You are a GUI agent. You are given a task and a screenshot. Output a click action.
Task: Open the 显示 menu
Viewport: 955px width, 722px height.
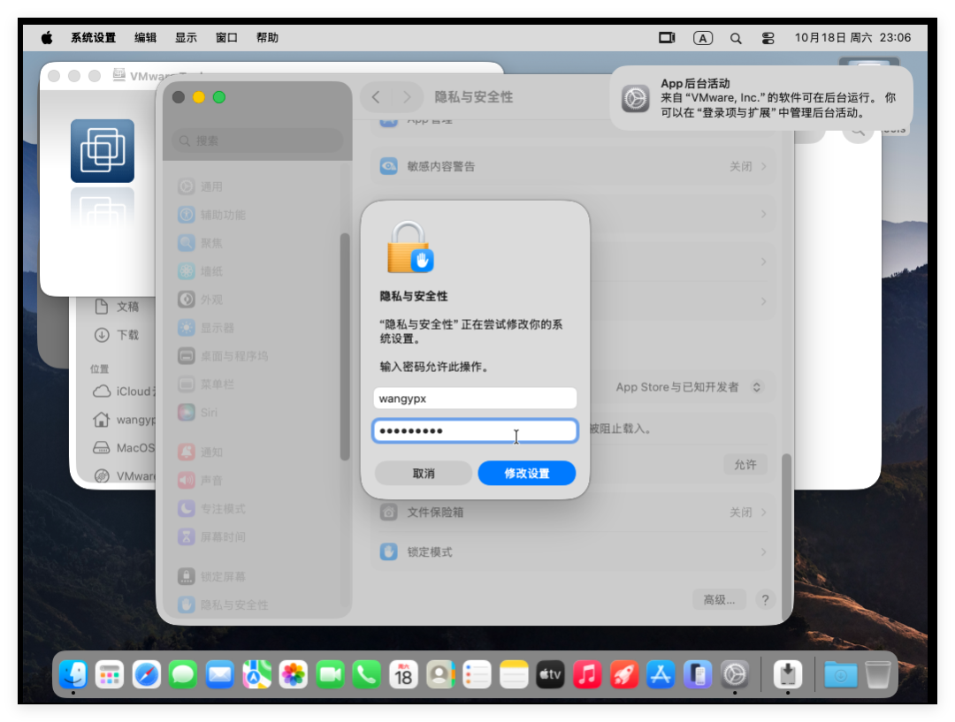[x=186, y=38]
